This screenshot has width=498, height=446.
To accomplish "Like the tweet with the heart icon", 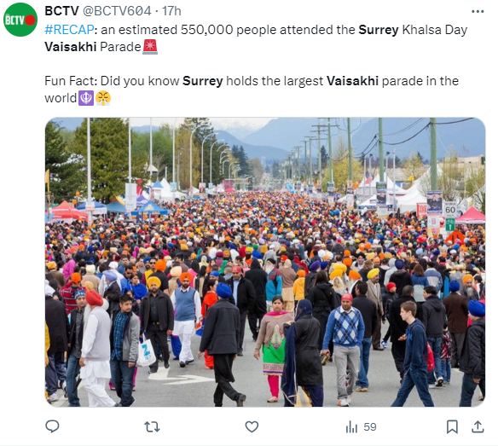I will (252, 426).
